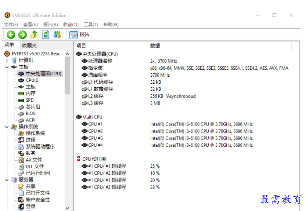Open the SPD tree item
The width and height of the screenshot is (305, 211).
(26, 100)
